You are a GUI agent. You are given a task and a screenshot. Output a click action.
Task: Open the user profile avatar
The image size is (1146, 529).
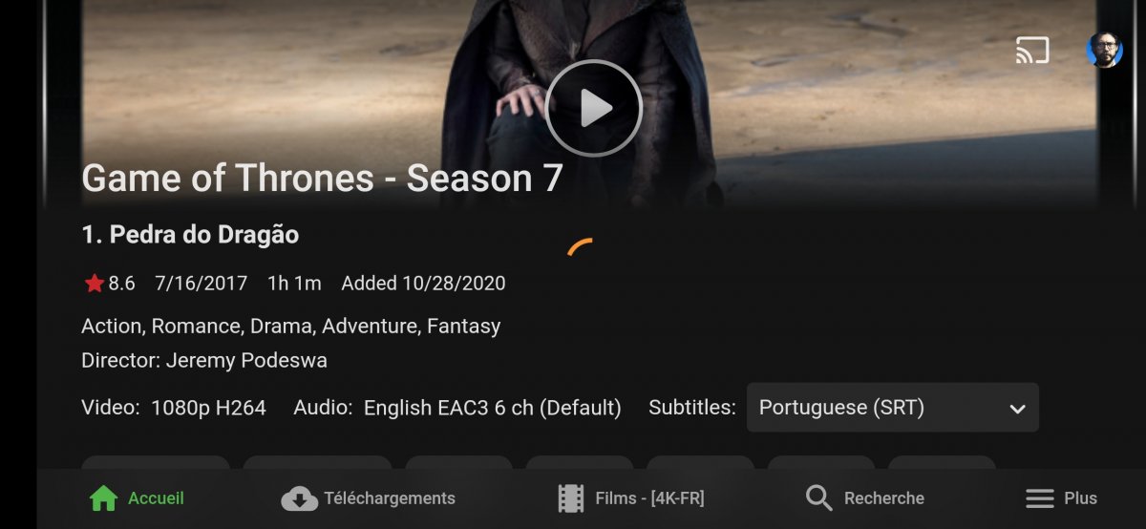[x=1105, y=50]
